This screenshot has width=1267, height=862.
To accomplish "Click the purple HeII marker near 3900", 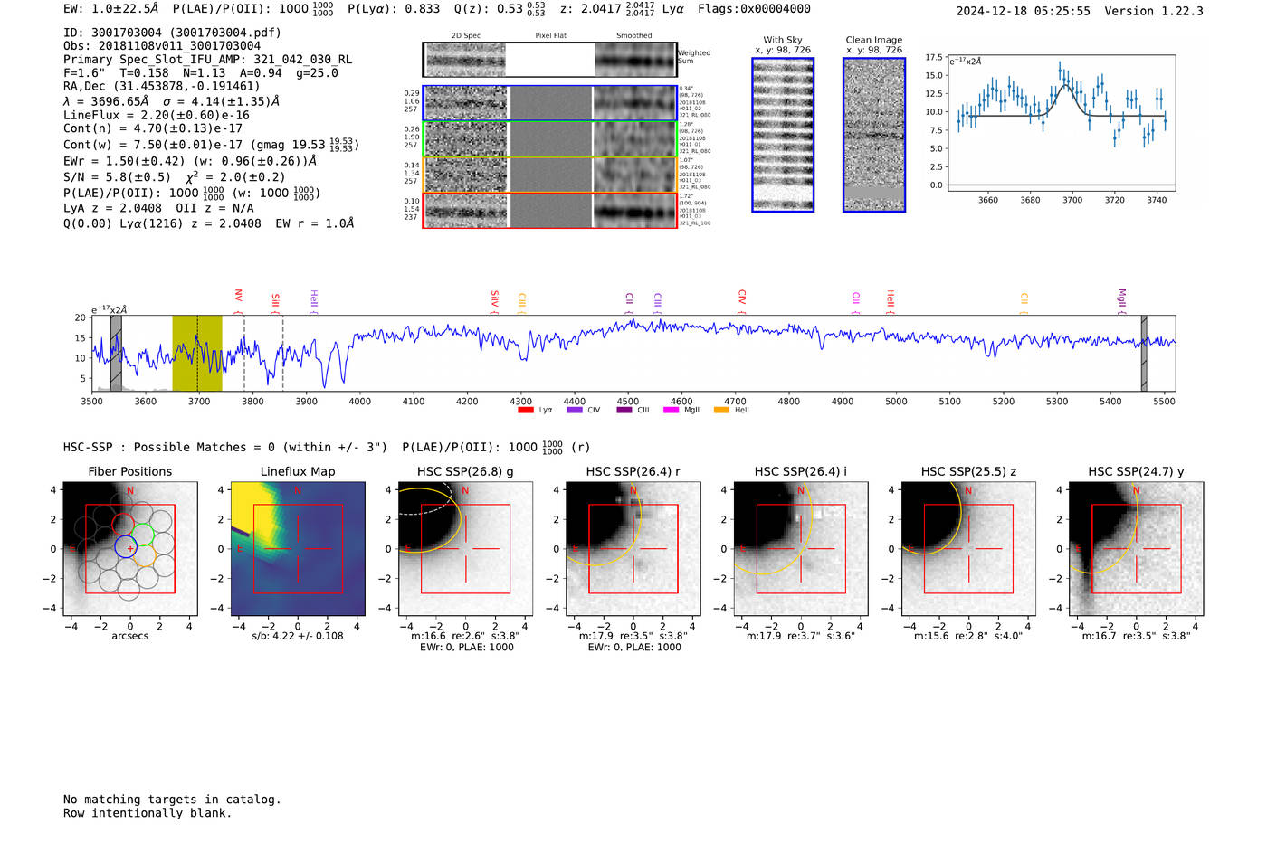I will coord(314,300).
